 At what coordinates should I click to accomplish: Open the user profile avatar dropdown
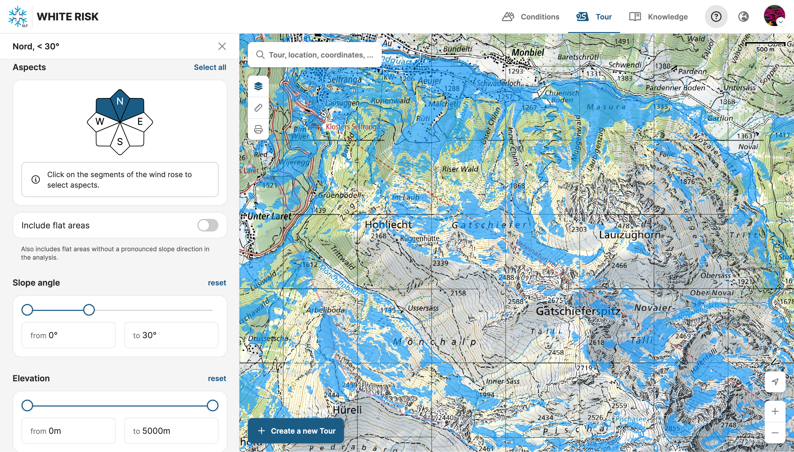click(x=774, y=16)
